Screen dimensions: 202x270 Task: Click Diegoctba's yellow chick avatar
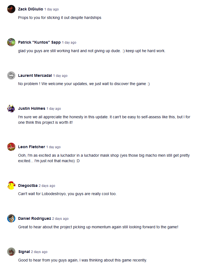tap(11, 185)
